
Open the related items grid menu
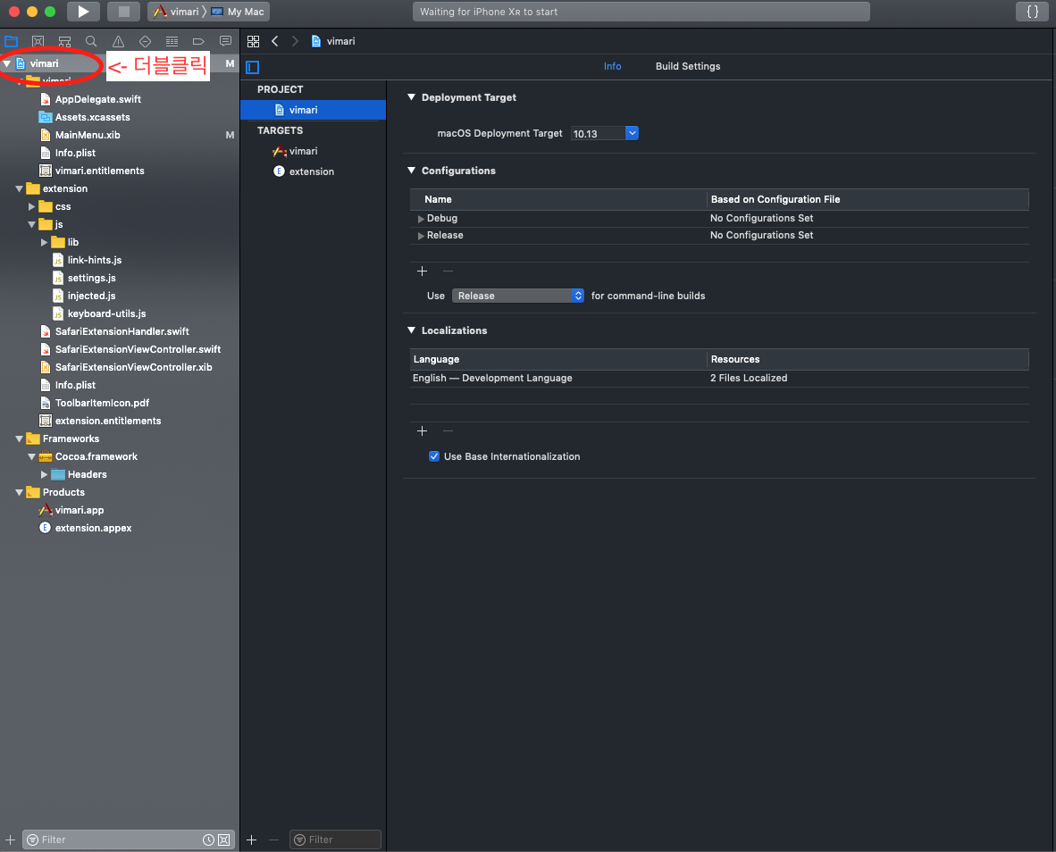[x=253, y=41]
